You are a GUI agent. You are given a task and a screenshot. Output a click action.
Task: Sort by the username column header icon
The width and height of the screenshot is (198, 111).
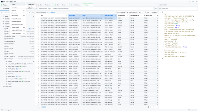[80, 15]
